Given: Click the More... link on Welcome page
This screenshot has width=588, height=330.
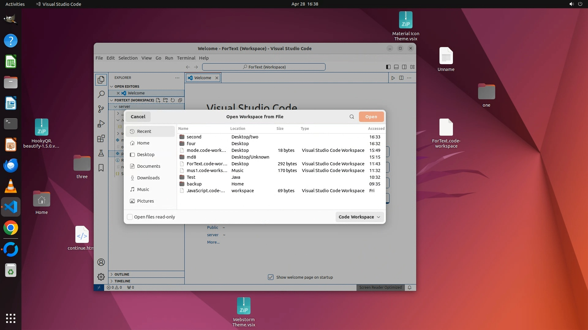Looking at the screenshot, I should pyautogui.click(x=213, y=242).
